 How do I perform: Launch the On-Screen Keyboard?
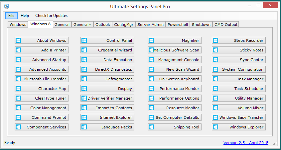(175, 79)
